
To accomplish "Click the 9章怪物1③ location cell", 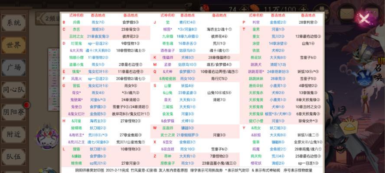I will pos(131,43).
